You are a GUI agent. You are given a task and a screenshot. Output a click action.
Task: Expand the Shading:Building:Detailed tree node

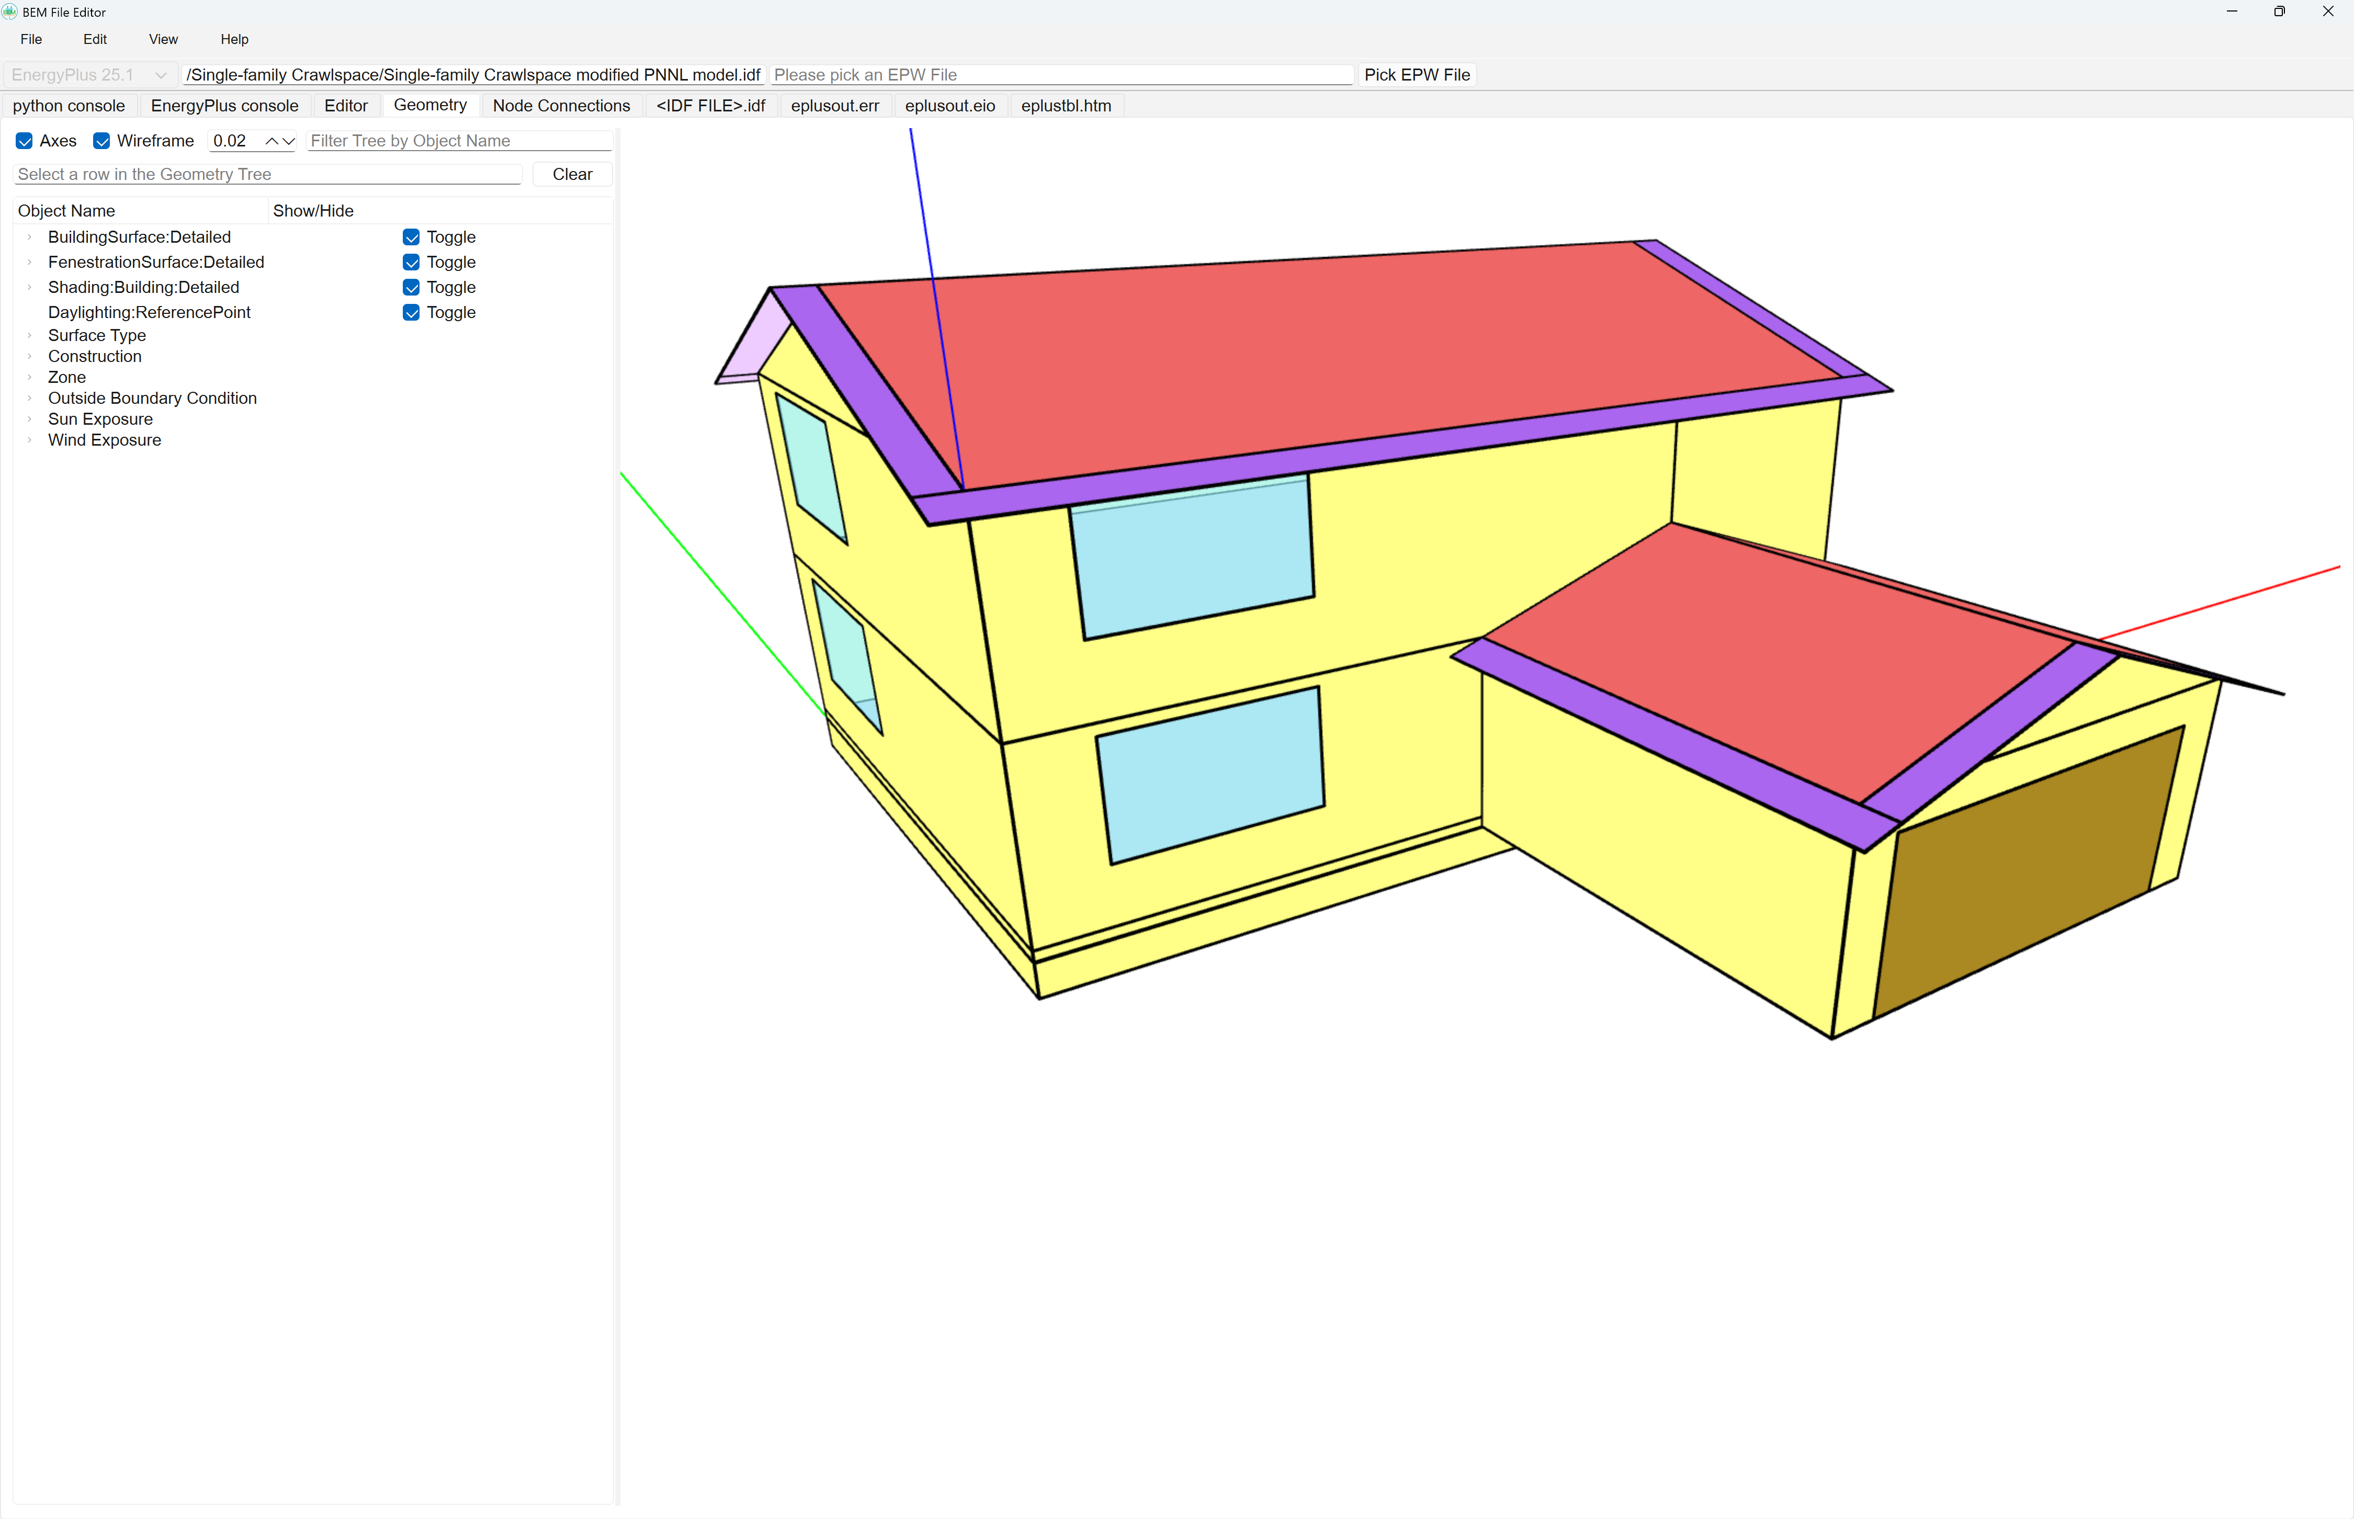tap(30, 287)
